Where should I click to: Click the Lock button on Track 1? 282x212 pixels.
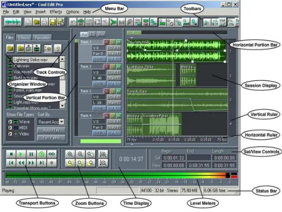tap(99, 60)
